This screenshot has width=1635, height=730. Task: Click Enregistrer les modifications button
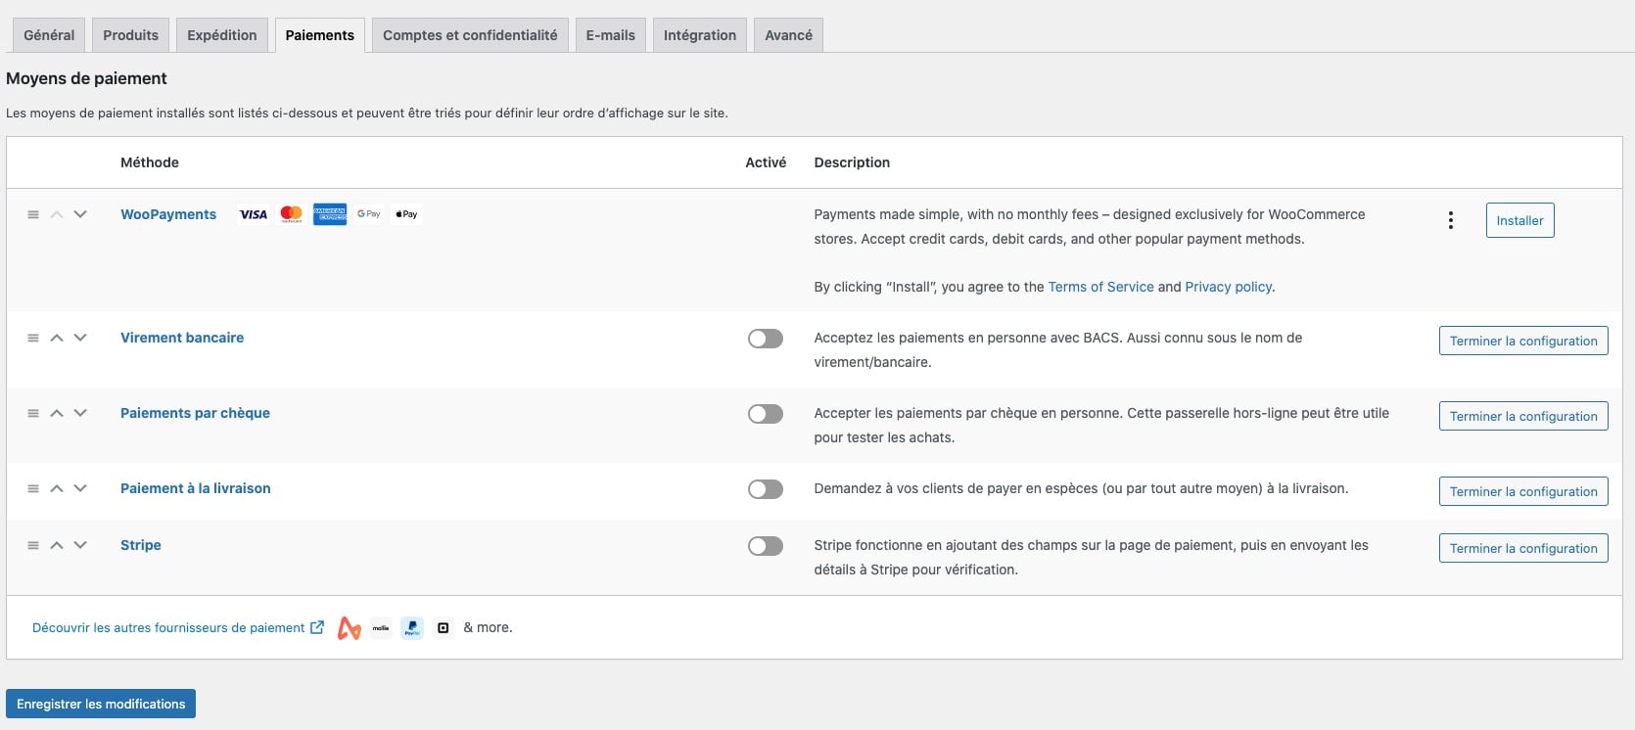(x=101, y=704)
